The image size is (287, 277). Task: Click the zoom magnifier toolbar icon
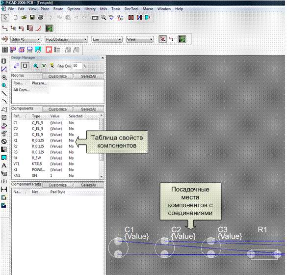point(104,18)
